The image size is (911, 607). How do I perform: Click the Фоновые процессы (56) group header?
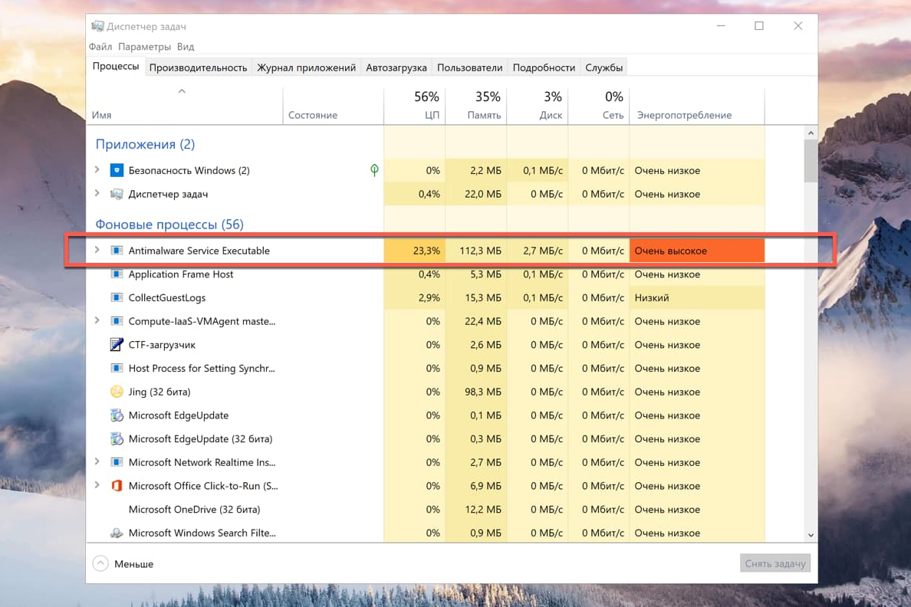169,225
